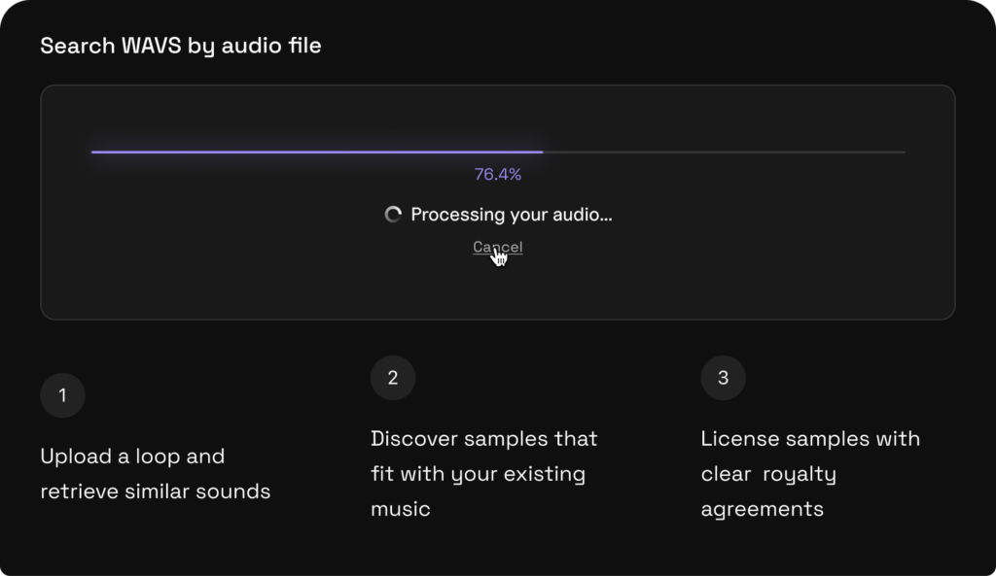
Task: Click the 76.4% percentage label
Action: tap(497, 173)
